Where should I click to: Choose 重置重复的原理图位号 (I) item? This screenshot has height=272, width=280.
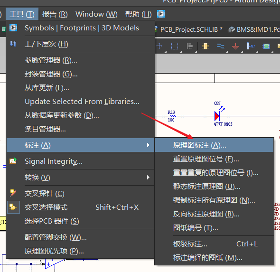pos(215,172)
